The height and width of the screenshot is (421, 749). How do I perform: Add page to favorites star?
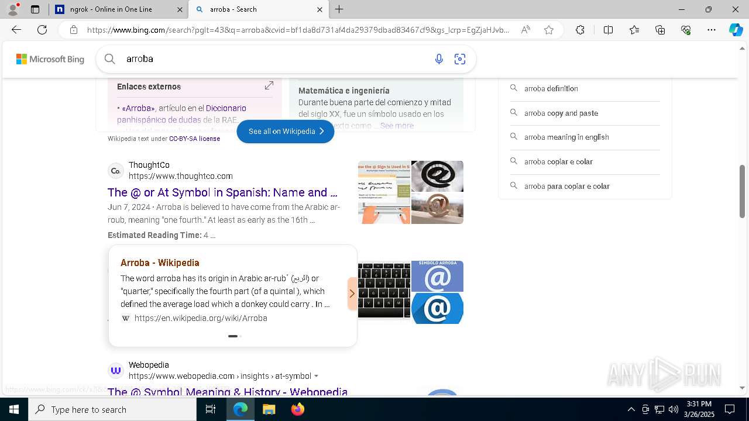pos(549,30)
